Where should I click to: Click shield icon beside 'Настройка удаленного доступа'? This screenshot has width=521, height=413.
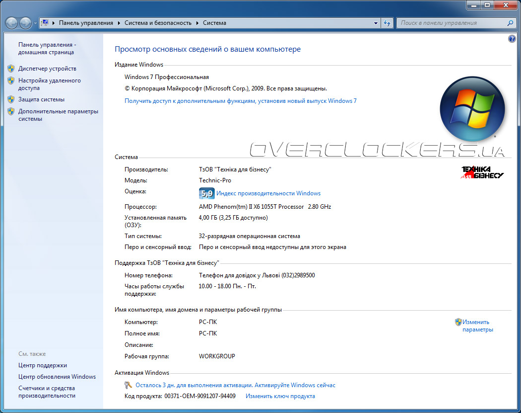(11, 81)
